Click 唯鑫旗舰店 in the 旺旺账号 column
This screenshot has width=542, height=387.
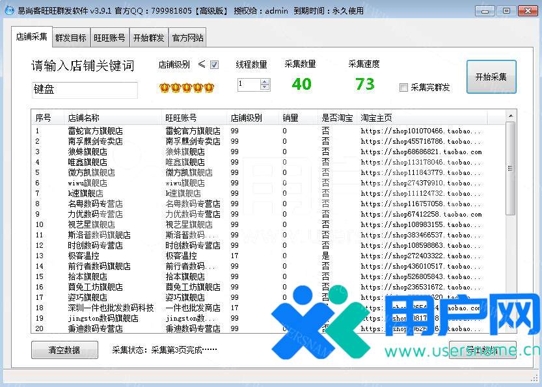[185, 163]
